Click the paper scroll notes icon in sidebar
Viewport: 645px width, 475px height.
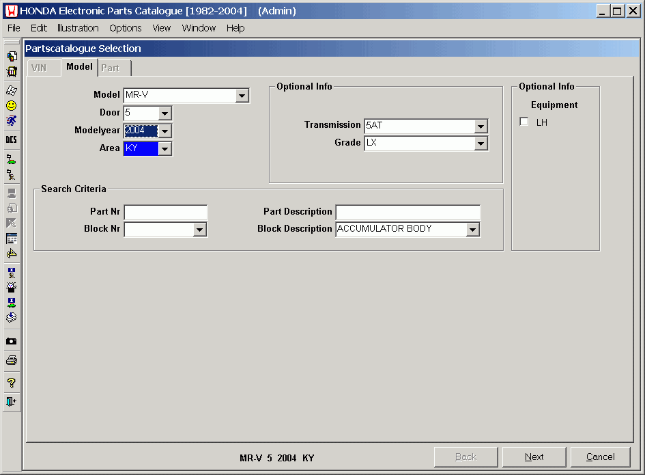tap(12, 90)
